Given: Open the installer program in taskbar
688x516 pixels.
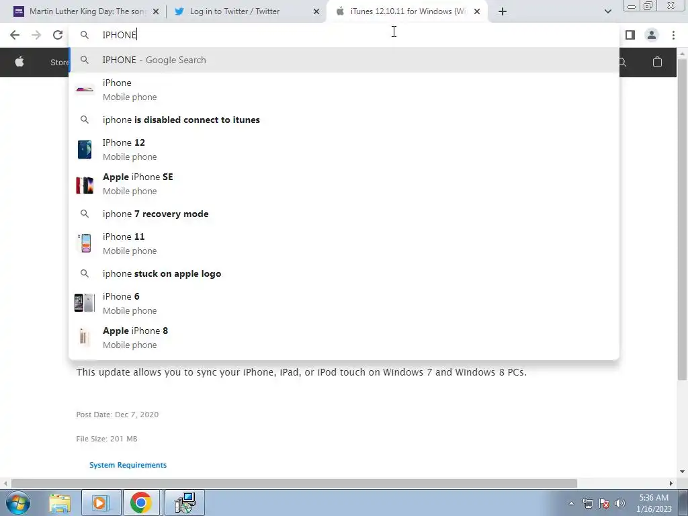Looking at the screenshot, I should (x=185, y=503).
